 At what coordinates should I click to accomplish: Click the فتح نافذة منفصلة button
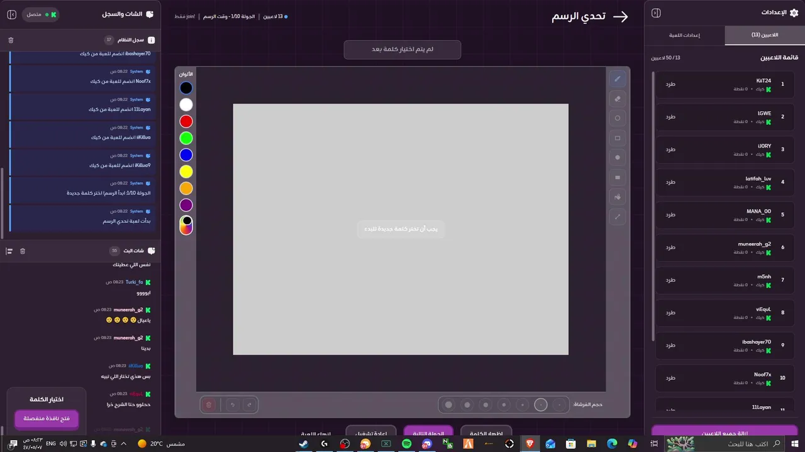(x=47, y=419)
